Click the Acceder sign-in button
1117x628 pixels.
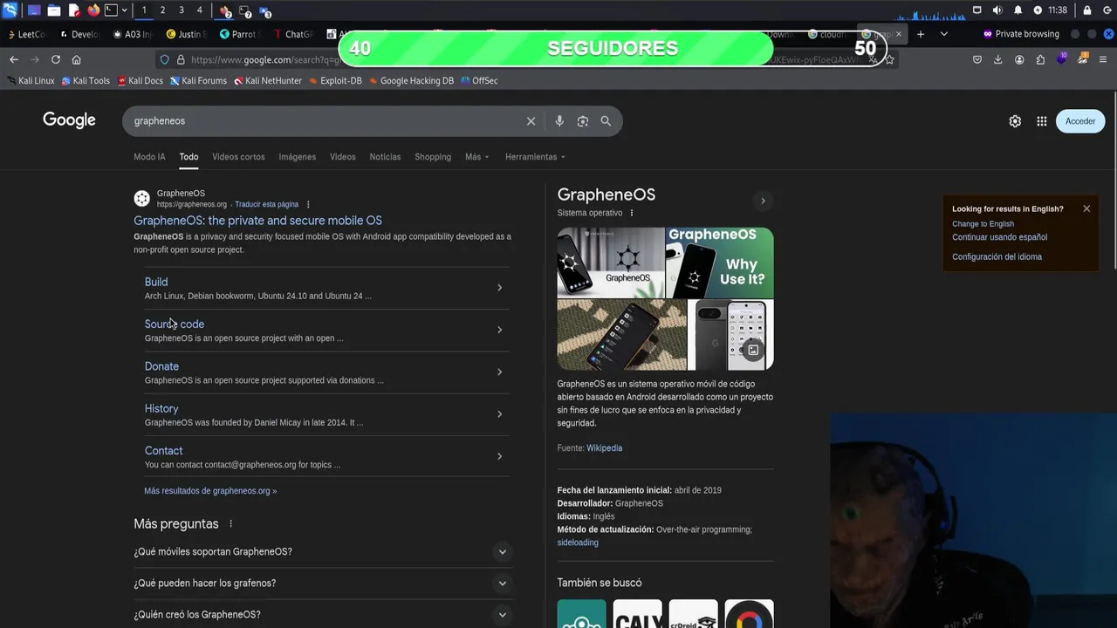pos(1080,121)
